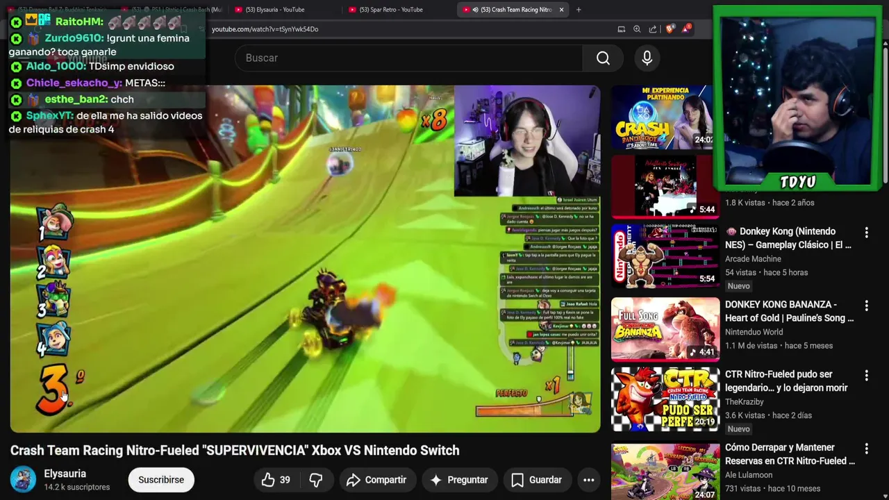889x500 pixels.
Task: Dislike the video with thumbs-down icon
Action: click(x=316, y=480)
